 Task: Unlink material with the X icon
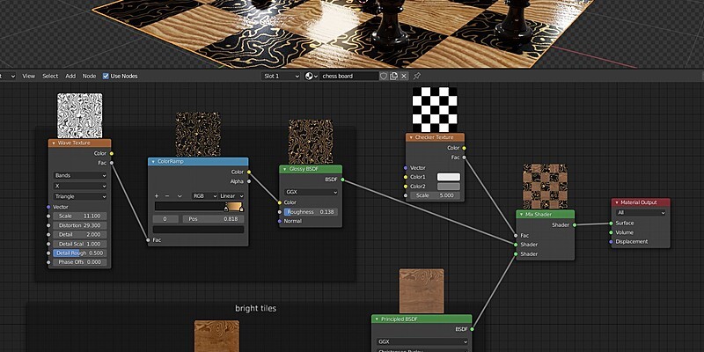click(x=404, y=77)
